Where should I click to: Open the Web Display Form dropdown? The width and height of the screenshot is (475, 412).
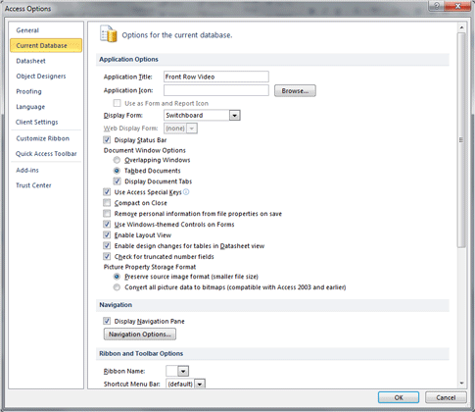click(x=192, y=129)
